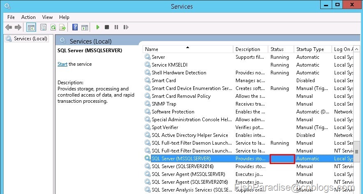Sort by Log On As column header
The image size is (363, 194).
coord(342,49)
